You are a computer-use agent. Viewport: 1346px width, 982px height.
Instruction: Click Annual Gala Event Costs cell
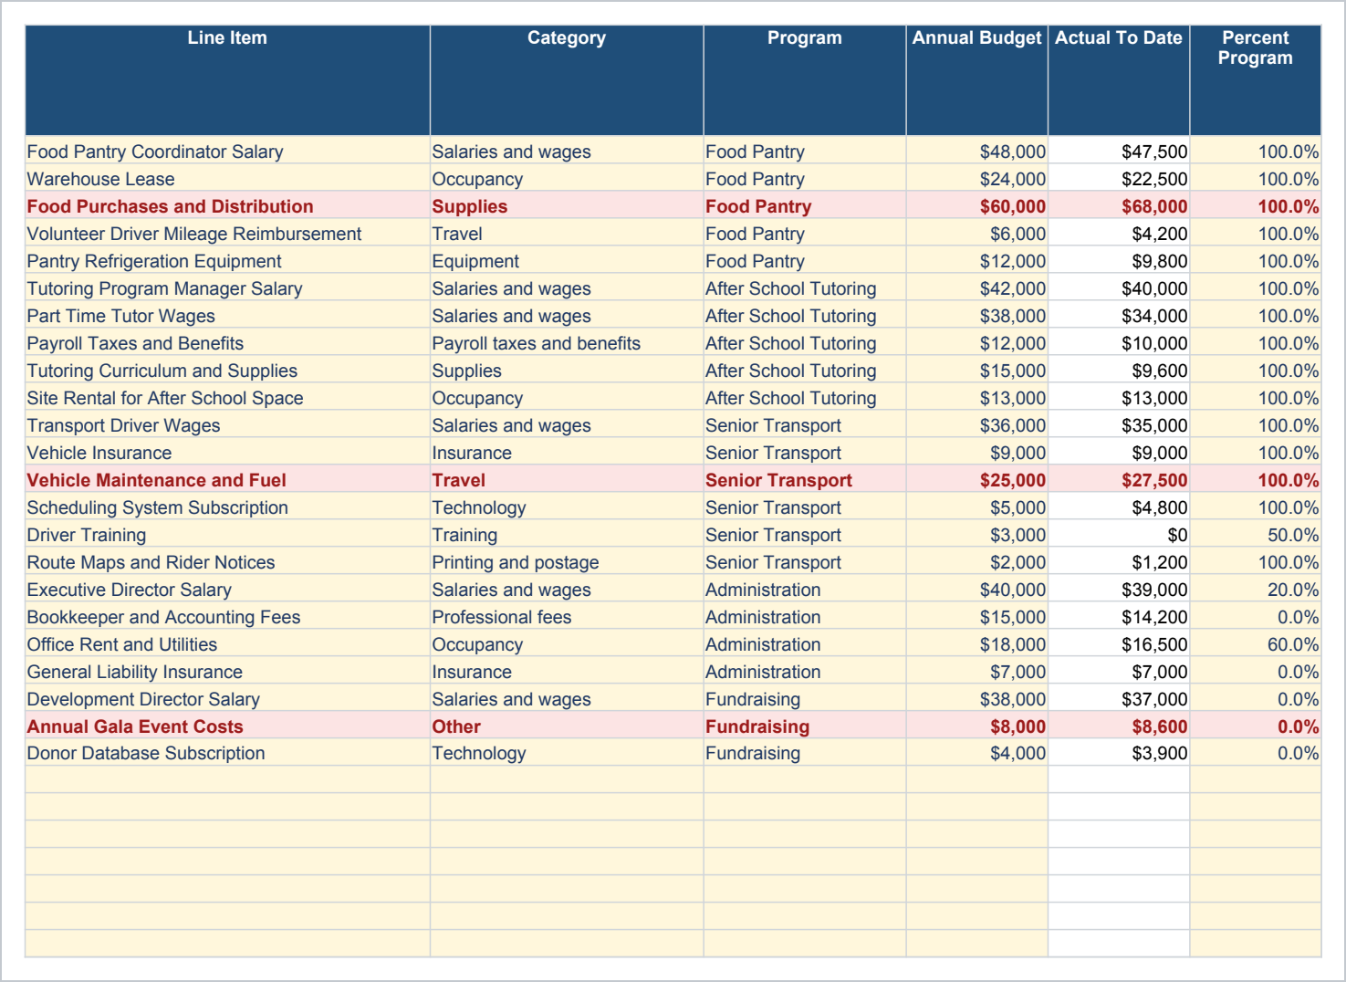click(227, 726)
